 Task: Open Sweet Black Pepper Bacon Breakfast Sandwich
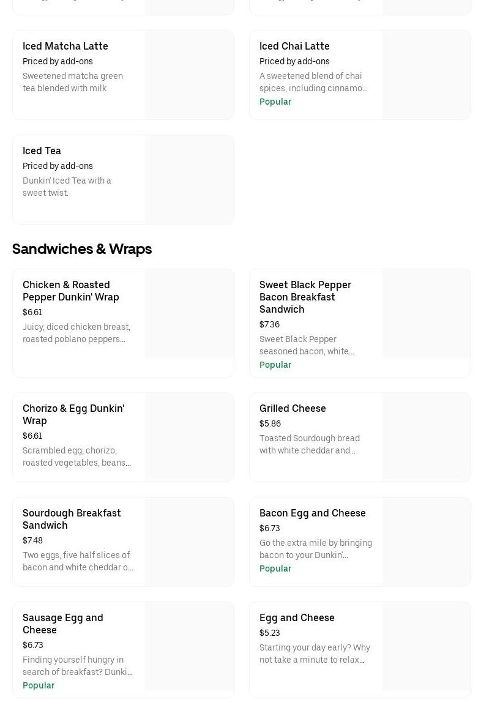(x=305, y=297)
